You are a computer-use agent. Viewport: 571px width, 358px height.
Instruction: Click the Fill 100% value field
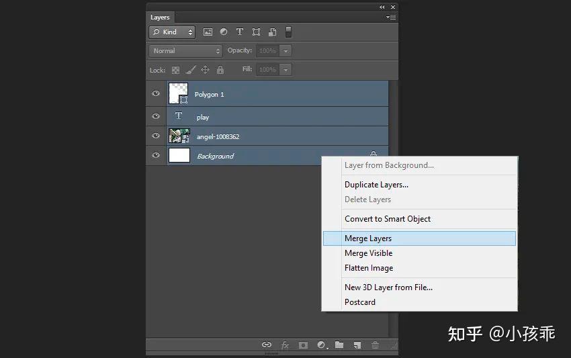click(x=267, y=70)
